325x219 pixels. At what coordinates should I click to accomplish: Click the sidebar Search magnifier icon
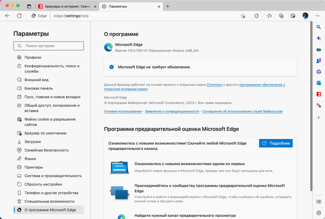319,27
